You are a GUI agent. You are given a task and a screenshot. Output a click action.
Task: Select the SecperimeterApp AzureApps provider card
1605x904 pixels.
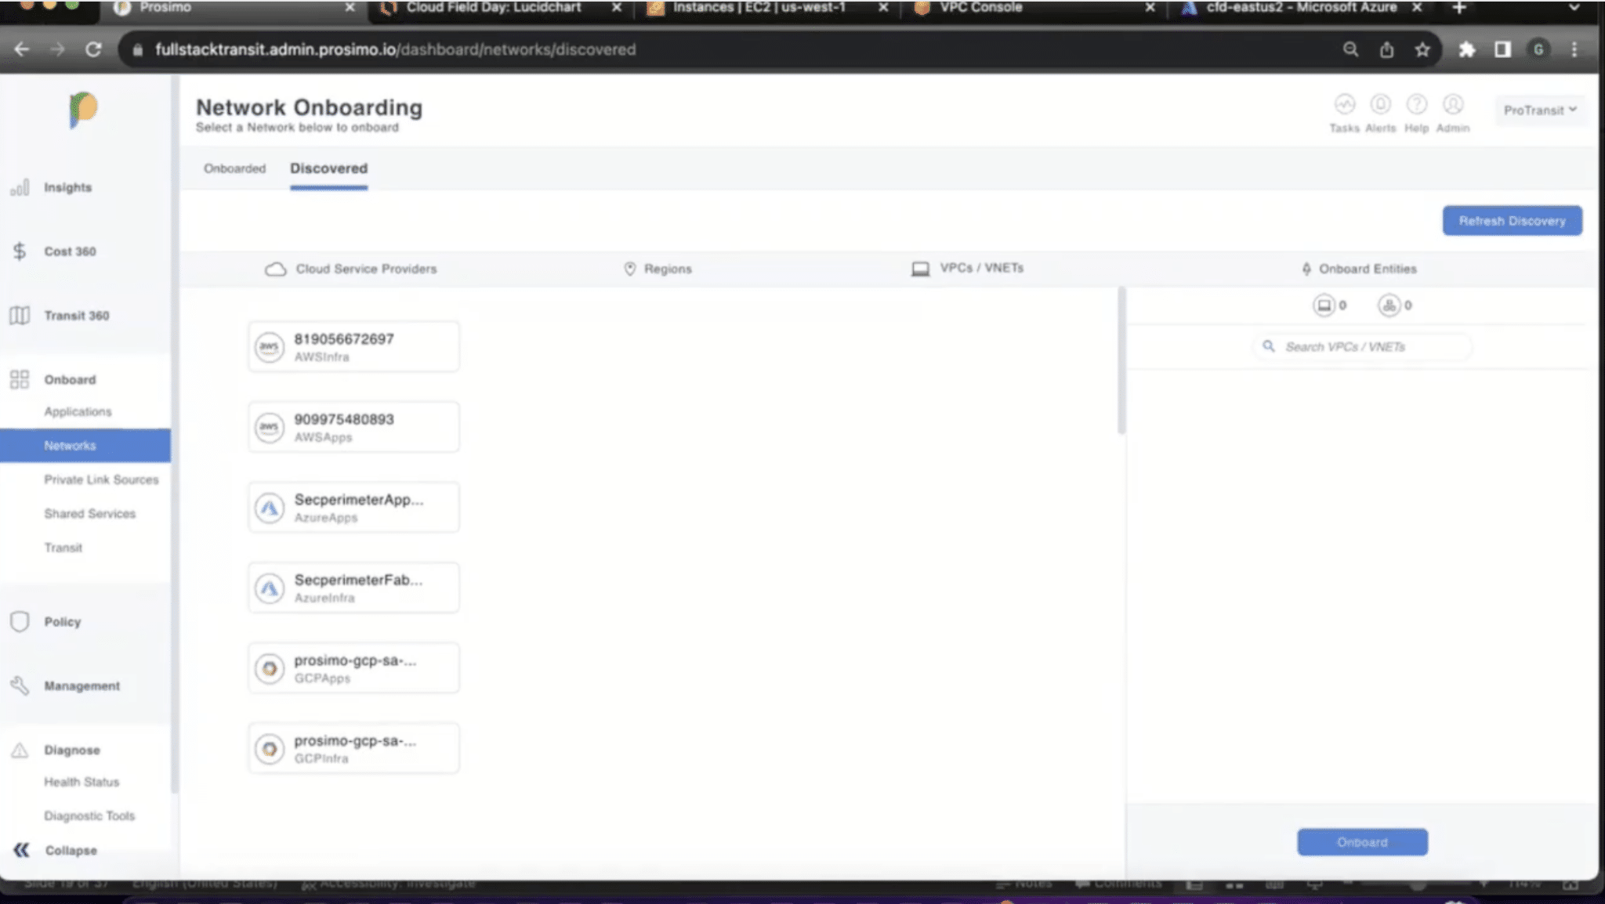coord(353,508)
